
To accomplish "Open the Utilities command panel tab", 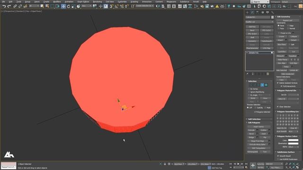I will pyautogui.click(x=273, y=12).
